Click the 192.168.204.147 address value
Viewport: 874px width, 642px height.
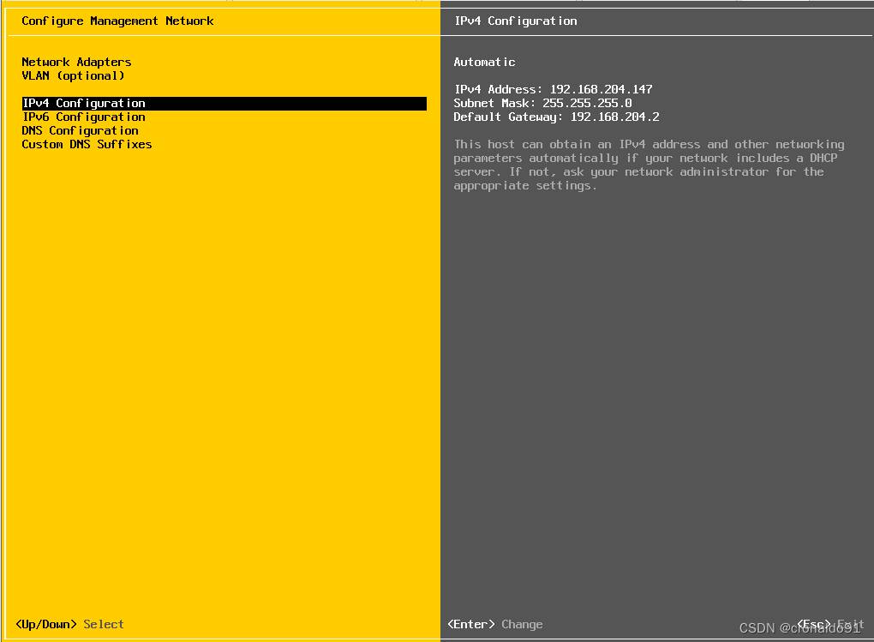point(601,89)
